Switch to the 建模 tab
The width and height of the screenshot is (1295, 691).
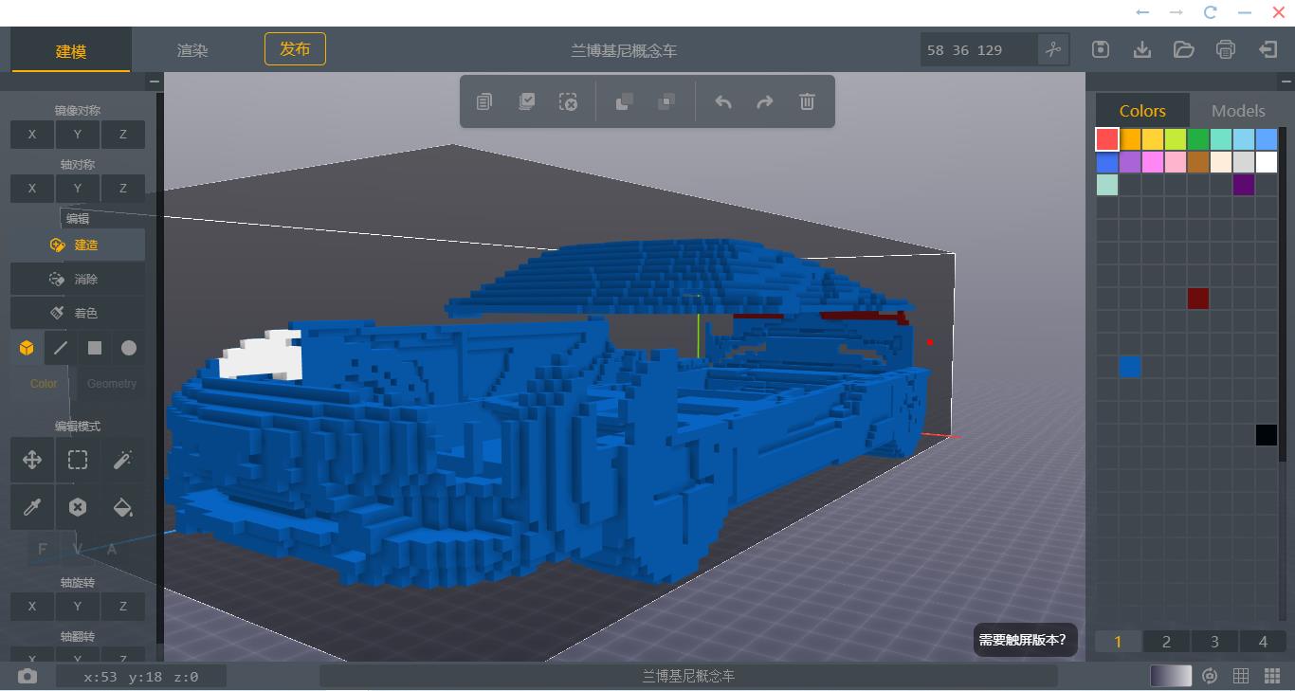[x=71, y=51]
